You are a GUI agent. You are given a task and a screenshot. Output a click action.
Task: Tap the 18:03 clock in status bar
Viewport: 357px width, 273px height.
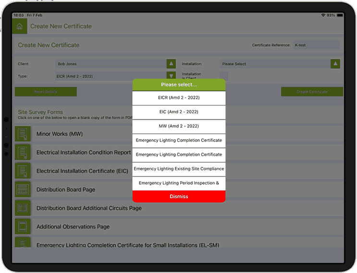pyautogui.click(x=18, y=15)
